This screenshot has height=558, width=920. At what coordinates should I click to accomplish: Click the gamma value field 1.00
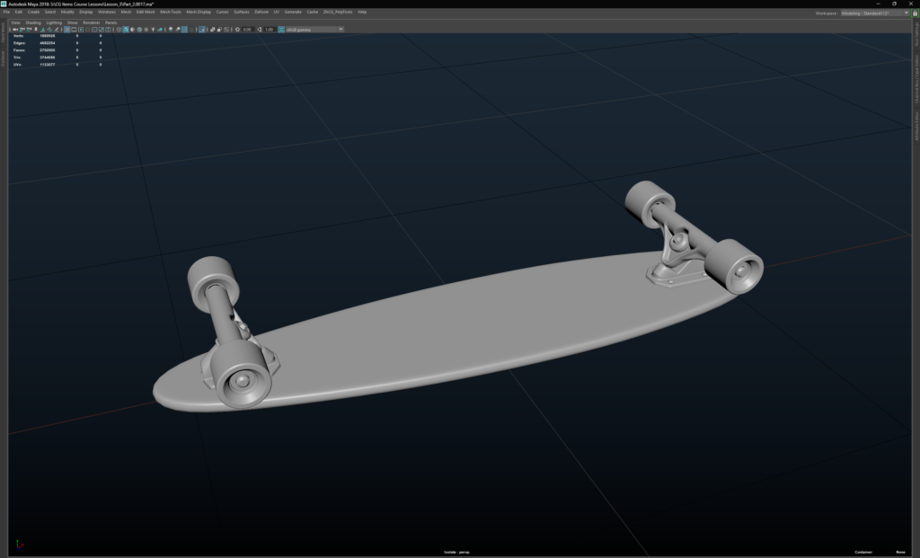[x=270, y=30]
